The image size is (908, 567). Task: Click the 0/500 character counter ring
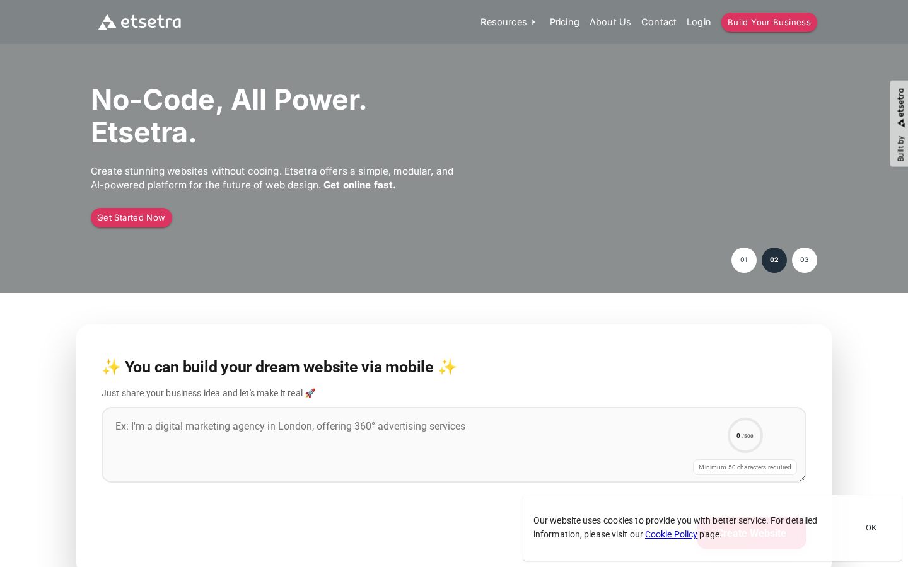745,435
